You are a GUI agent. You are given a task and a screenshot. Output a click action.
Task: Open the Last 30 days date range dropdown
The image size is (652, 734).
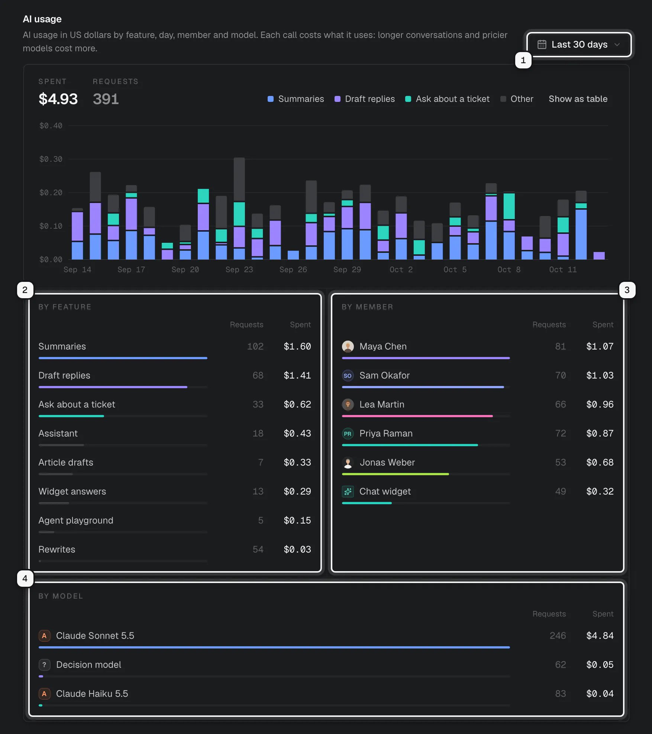(x=579, y=45)
